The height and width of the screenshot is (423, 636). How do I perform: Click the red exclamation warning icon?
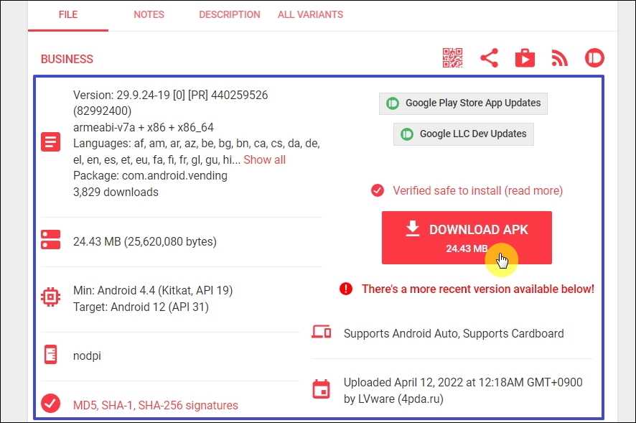[x=346, y=289]
